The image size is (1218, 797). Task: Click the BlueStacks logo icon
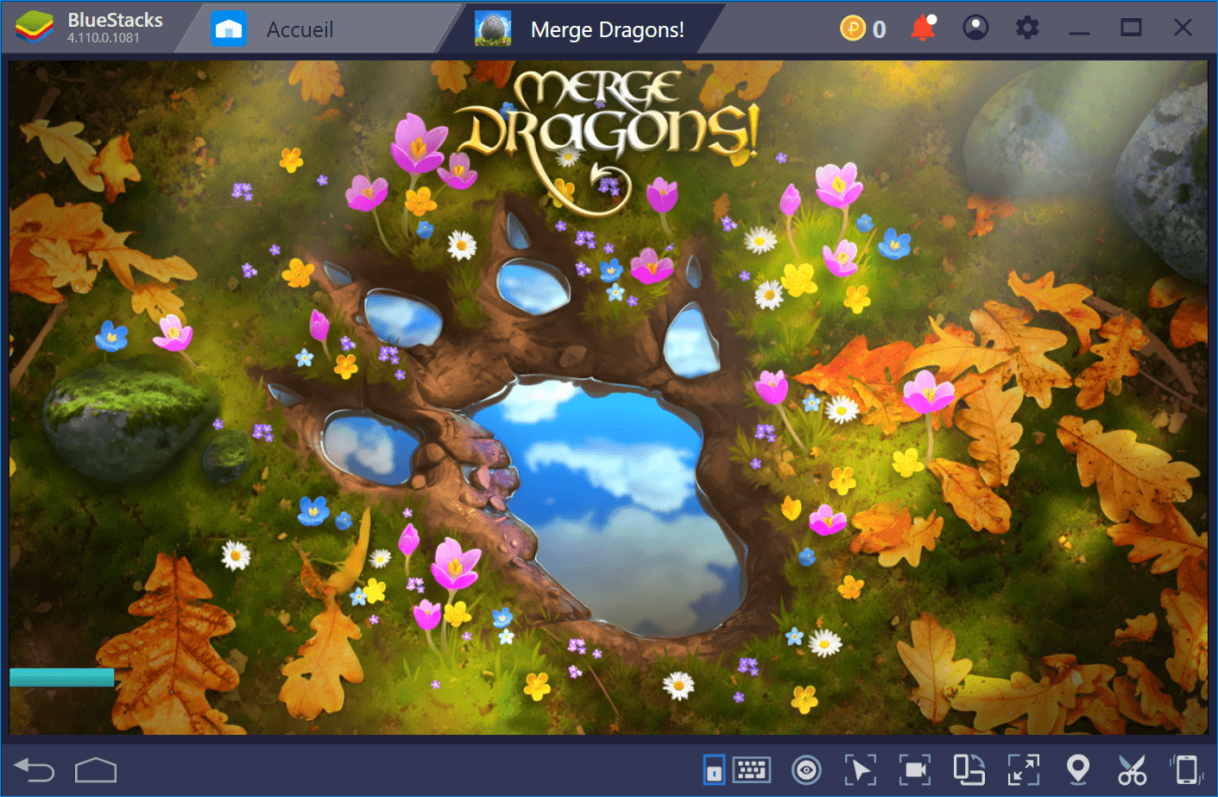[x=34, y=28]
